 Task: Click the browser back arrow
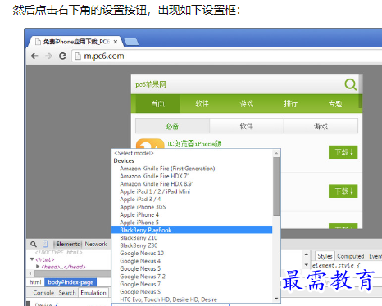click(x=34, y=56)
